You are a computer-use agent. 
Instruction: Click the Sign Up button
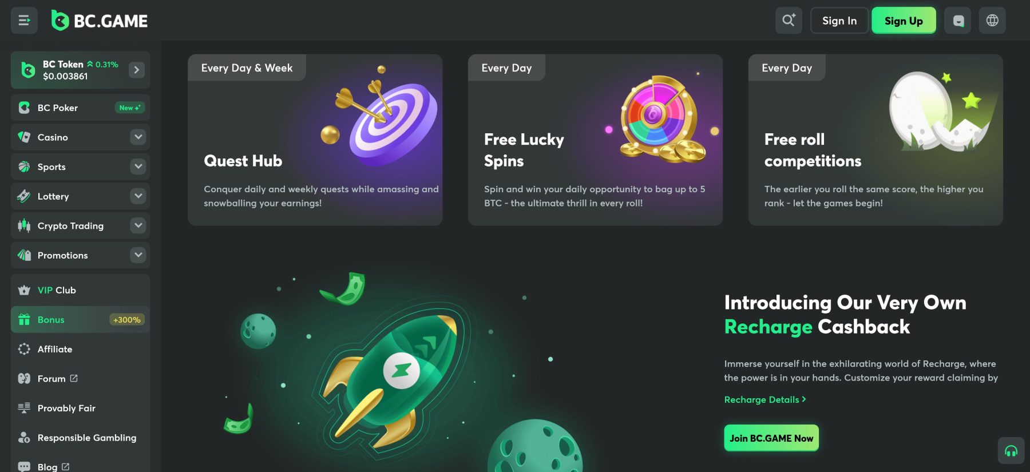(x=904, y=21)
